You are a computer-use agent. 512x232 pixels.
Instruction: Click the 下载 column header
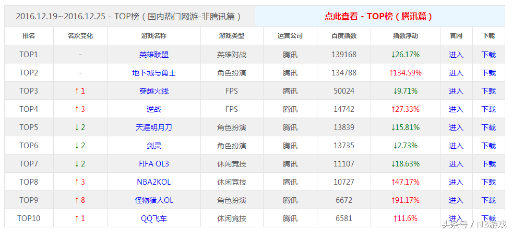tap(489, 36)
